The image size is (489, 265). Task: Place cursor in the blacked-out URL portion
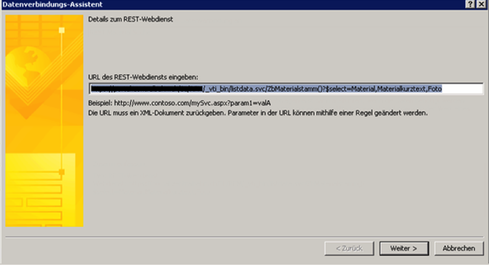click(146, 89)
